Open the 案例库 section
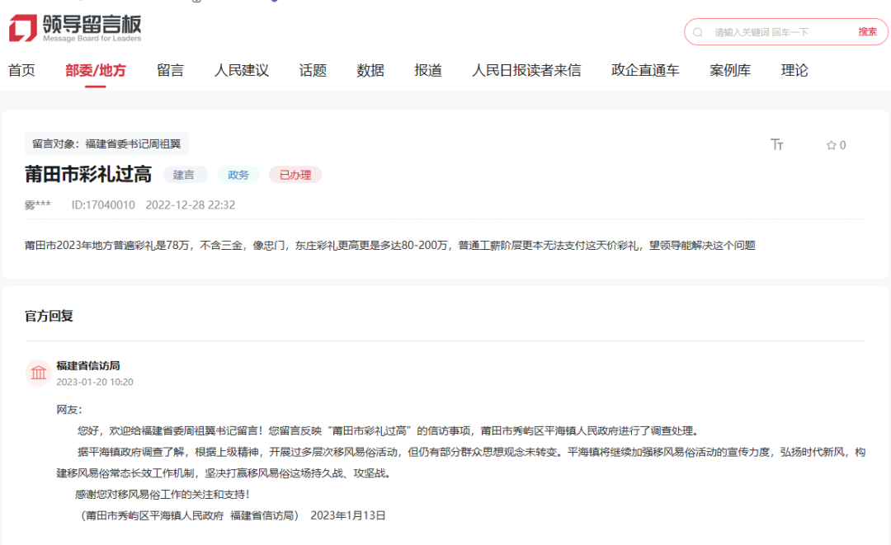This screenshot has width=891, height=545. [728, 70]
